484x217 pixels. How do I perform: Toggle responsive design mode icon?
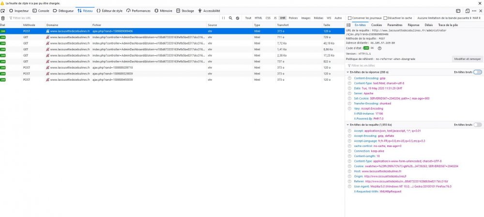pyautogui.click(x=468, y=11)
